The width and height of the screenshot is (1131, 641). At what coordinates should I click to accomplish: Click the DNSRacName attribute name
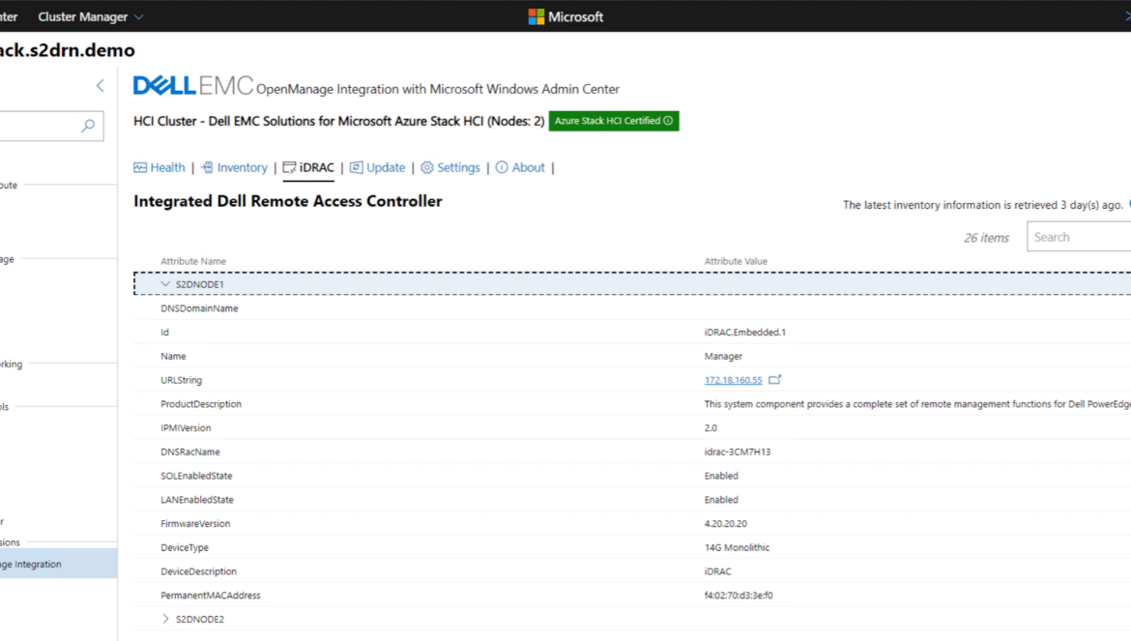pyautogui.click(x=190, y=452)
